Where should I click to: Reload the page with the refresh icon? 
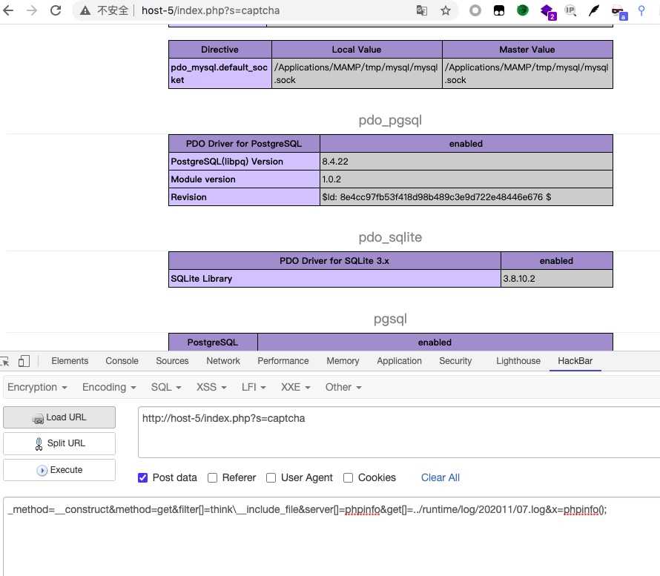coord(56,10)
